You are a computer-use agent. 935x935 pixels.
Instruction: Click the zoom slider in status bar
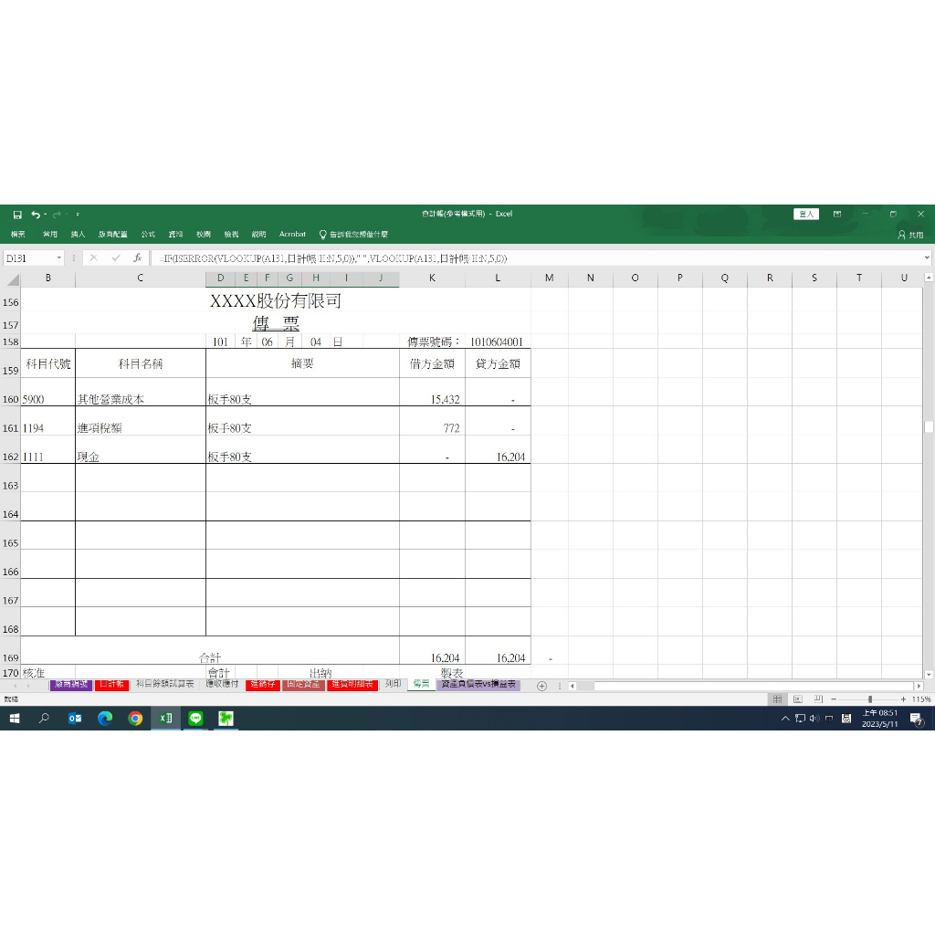tap(869, 699)
